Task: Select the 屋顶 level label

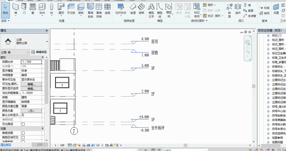Action: [154, 42]
